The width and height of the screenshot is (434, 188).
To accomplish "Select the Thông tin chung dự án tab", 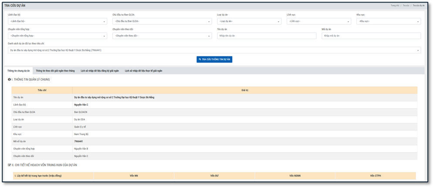I will (19, 71).
